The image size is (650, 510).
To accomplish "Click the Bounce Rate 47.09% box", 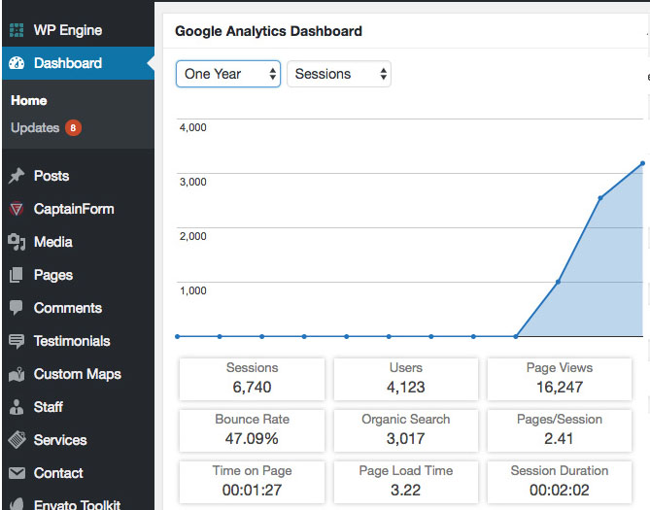I will [x=252, y=430].
